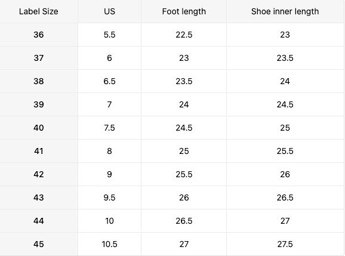Click shoe inner length 27.5 cell

pyautogui.click(x=285, y=244)
